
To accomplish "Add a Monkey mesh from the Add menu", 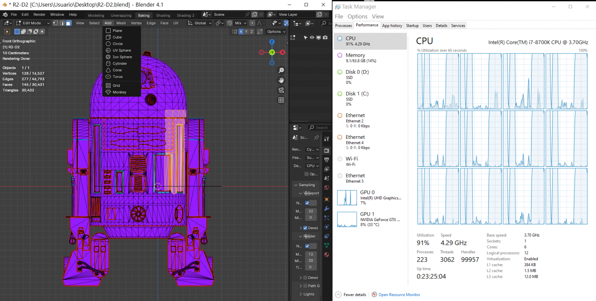I will tap(119, 92).
